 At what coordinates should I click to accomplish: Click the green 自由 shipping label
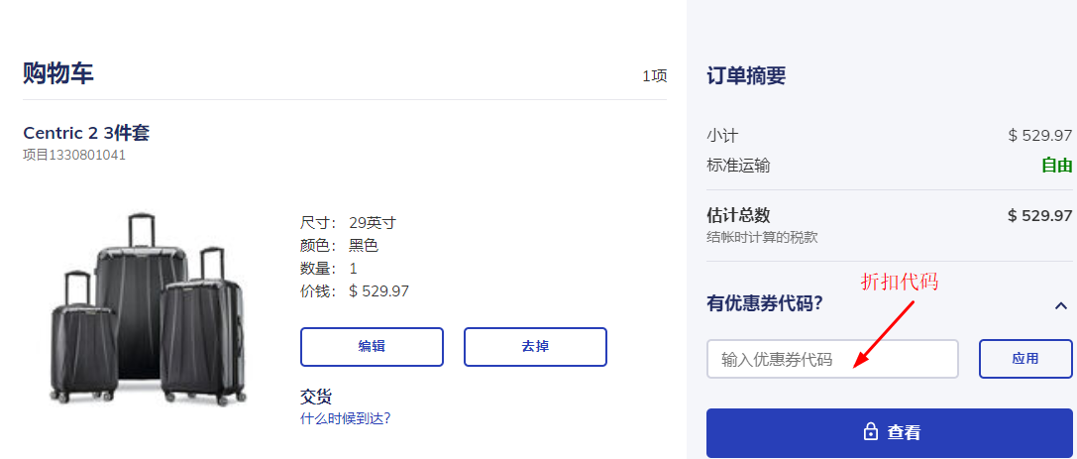click(1056, 166)
